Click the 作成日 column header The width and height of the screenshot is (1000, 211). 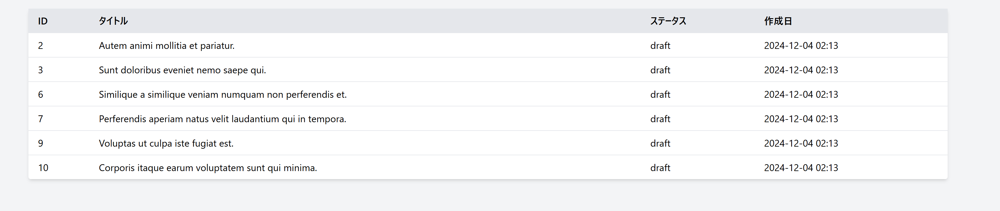(778, 21)
